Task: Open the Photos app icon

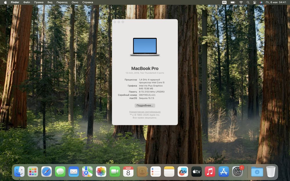Action: [101, 171]
